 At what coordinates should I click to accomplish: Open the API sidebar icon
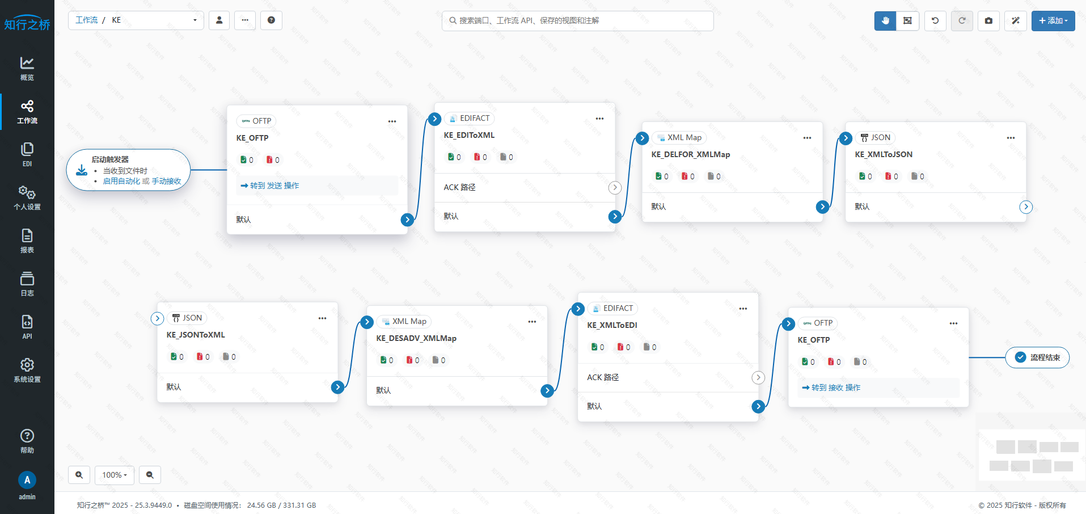(27, 327)
